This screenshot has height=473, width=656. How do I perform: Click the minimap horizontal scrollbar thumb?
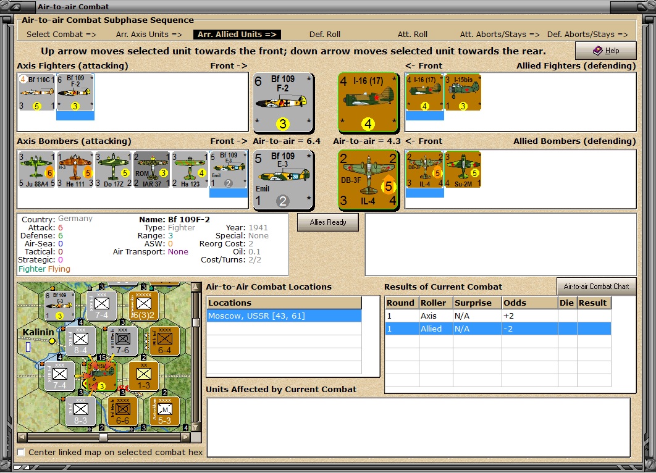[103, 437]
